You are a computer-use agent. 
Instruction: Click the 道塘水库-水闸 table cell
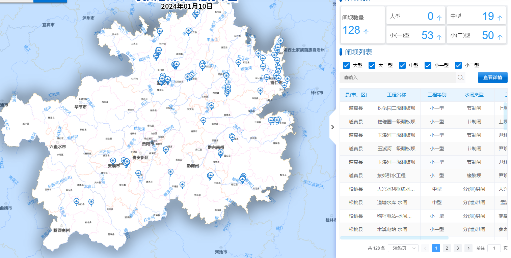397,202
